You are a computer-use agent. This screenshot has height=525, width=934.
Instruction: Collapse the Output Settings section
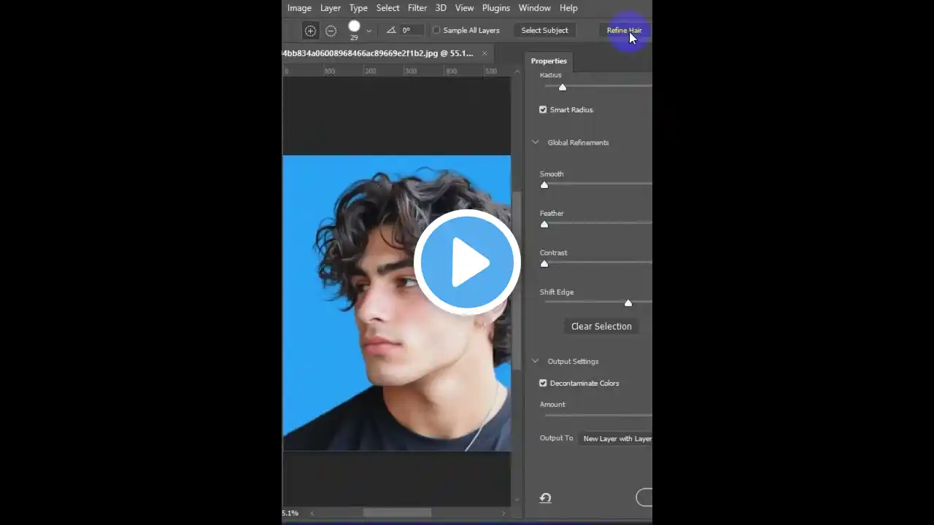[x=535, y=361]
